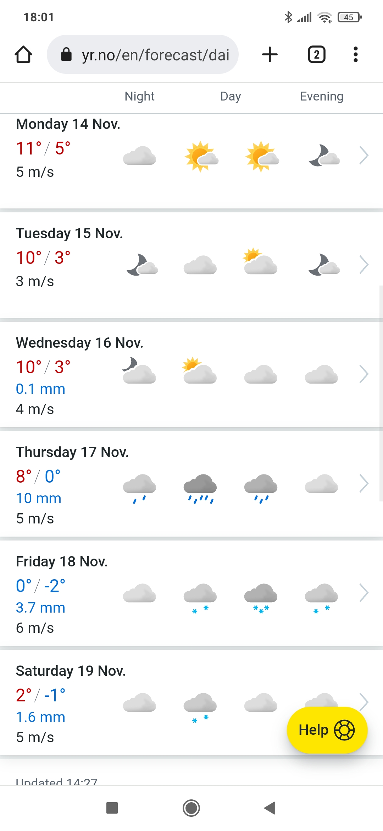Open the browser three-dot menu
Screen dimensions: 383x831
tap(355, 55)
